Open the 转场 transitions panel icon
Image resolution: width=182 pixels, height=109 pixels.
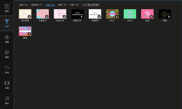click(x=7, y=70)
